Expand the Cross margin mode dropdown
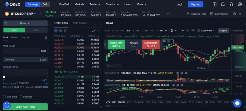This screenshot has height=111, width=246. 25,23
